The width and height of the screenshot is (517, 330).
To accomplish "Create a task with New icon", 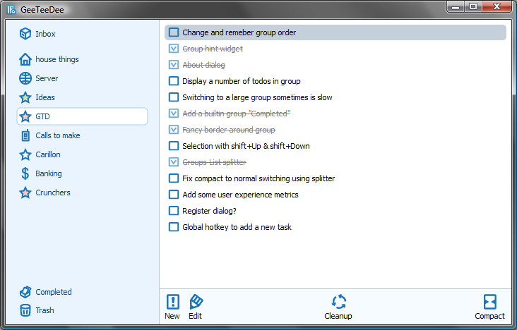I will click(172, 302).
